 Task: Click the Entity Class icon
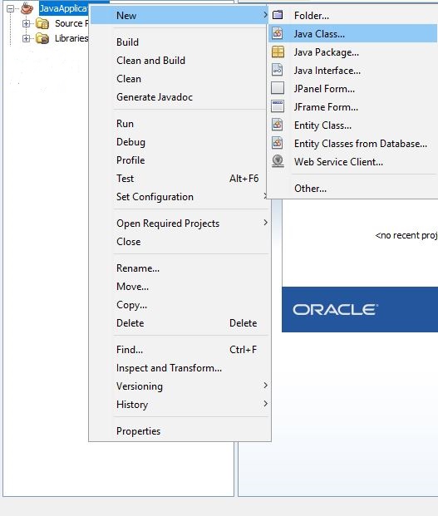click(x=278, y=125)
